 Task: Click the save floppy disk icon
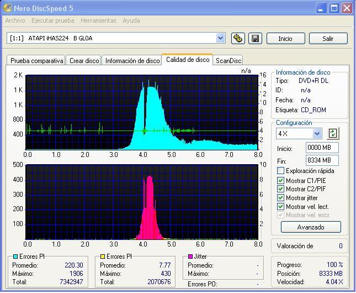[x=254, y=38]
